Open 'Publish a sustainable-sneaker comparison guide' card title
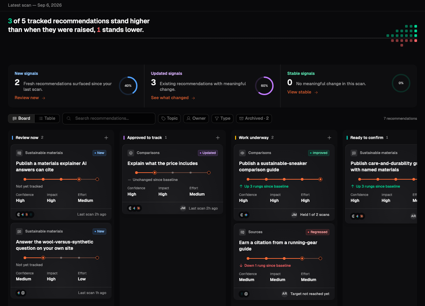Viewport: 425px width, 306px height. [273, 167]
